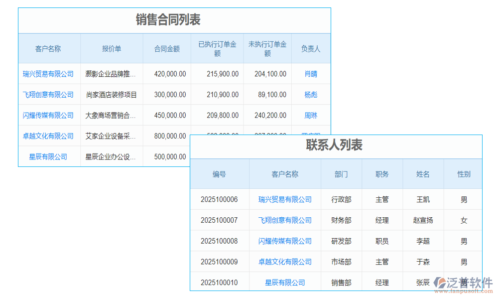498x299 pixels.
Task: Click 闪耀传媒有限公司 contact entry
Action: coord(285,241)
